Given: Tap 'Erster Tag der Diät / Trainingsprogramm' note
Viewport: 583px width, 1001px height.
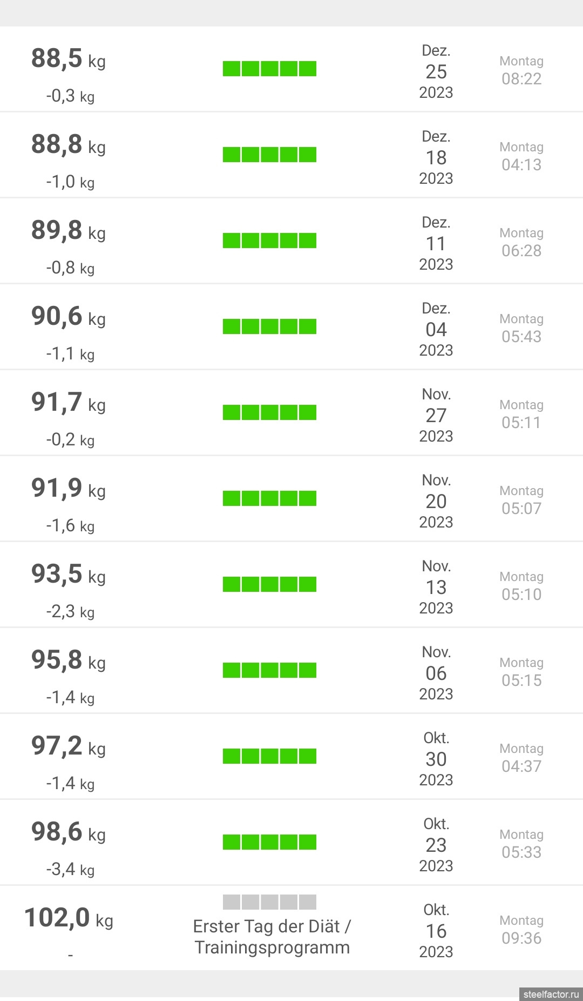Looking at the screenshot, I should 272,937.
